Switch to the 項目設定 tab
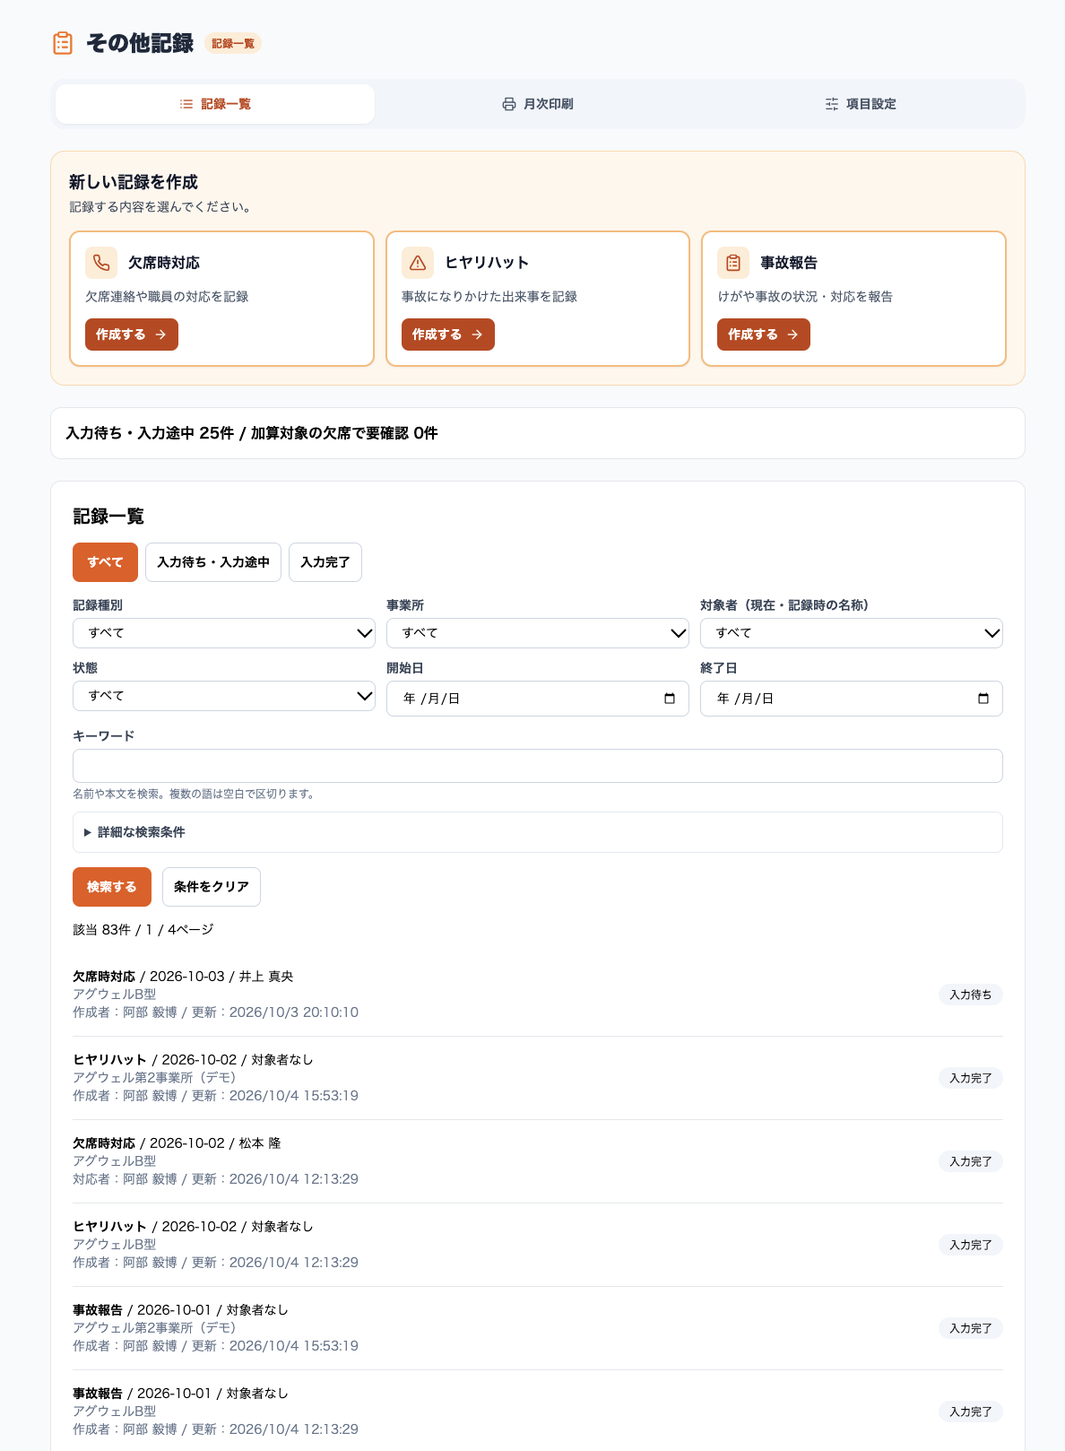The height and width of the screenshot is (1451, 1065). click(861, 104)
